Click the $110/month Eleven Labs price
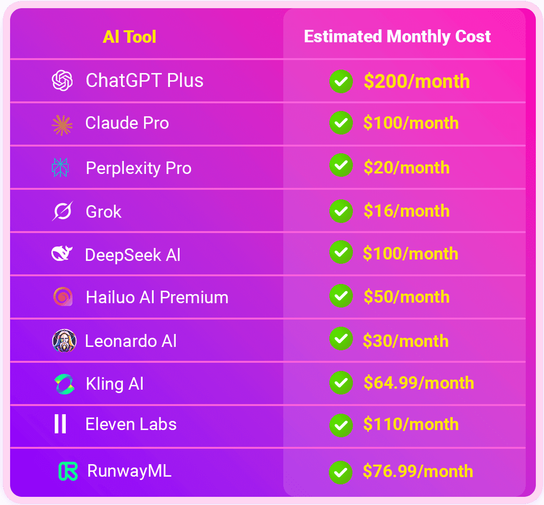This screenshot has width=544, height=505. (x=411, y=424)
